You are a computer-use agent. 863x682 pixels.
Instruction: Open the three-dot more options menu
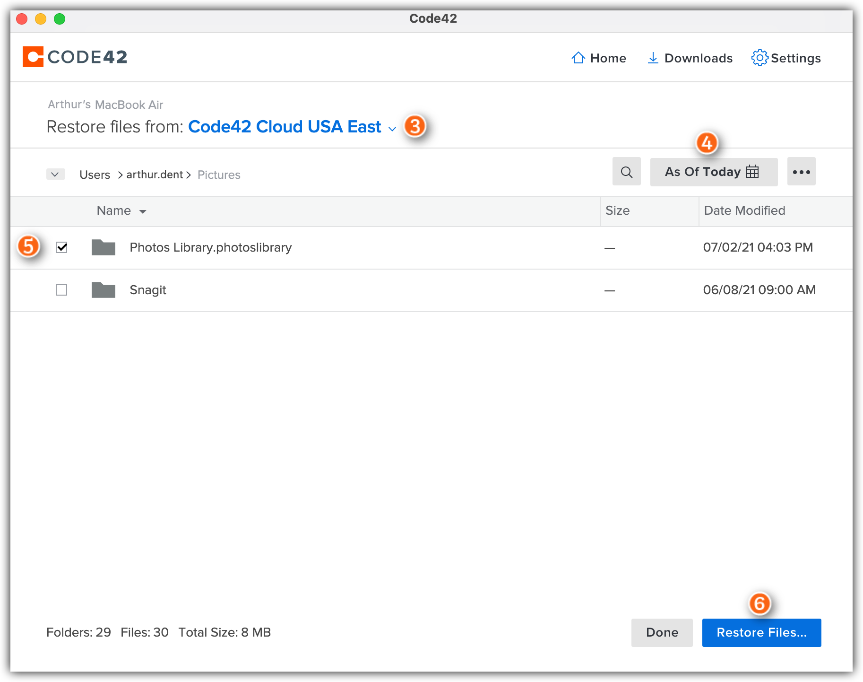[801, 172]
